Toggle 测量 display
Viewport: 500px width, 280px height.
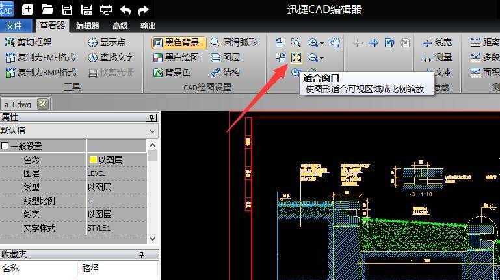click(x=436, y=57)
